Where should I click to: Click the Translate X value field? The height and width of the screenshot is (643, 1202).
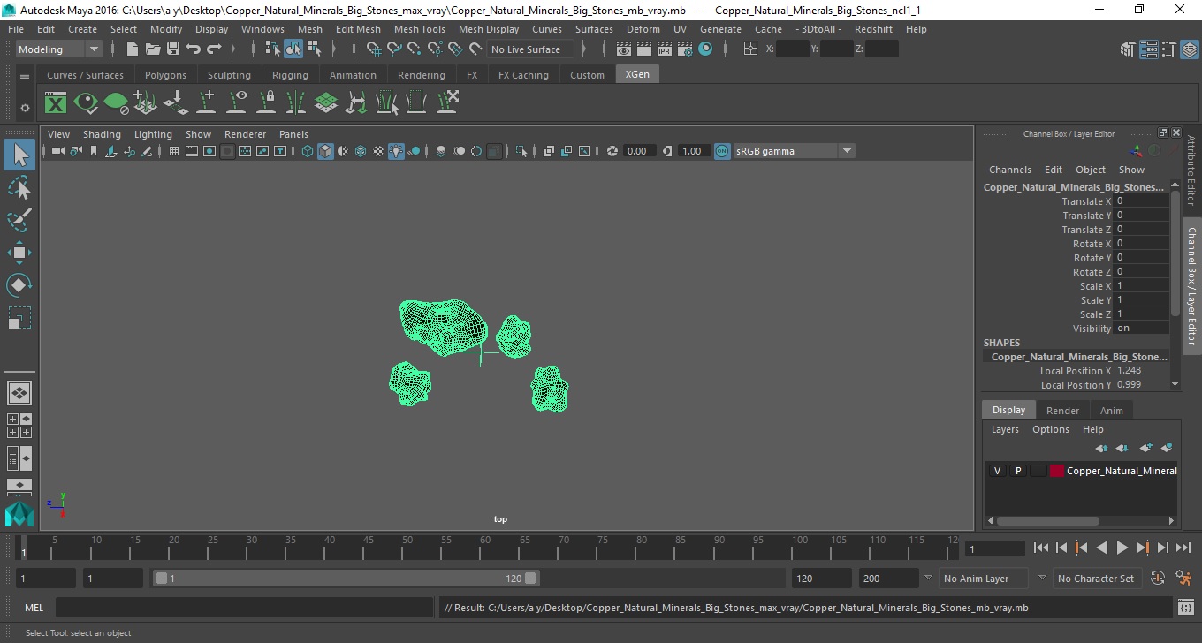point(1142,201)
